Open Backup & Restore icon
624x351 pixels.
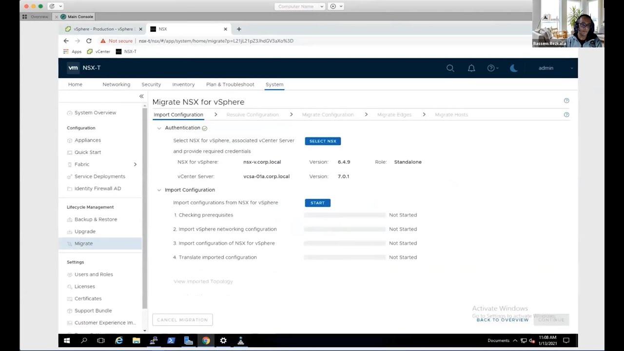(x=70, y=219)
